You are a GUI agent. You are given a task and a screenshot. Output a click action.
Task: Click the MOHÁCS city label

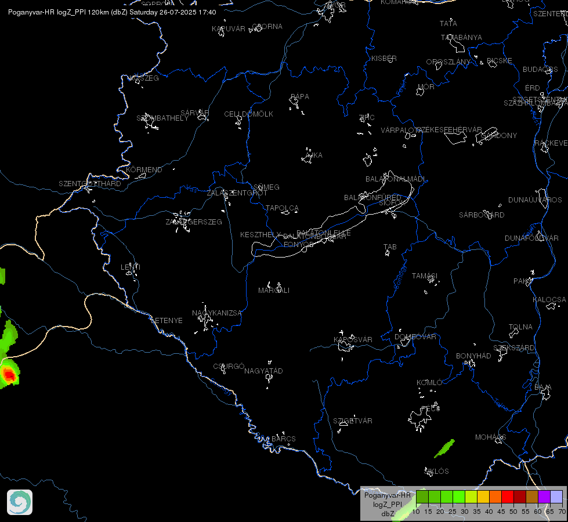(x=490, y=437)
